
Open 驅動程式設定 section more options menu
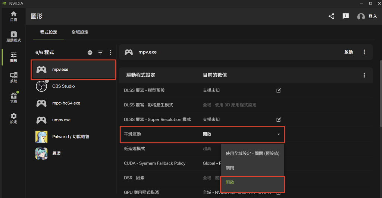click(x=364, y=75)
